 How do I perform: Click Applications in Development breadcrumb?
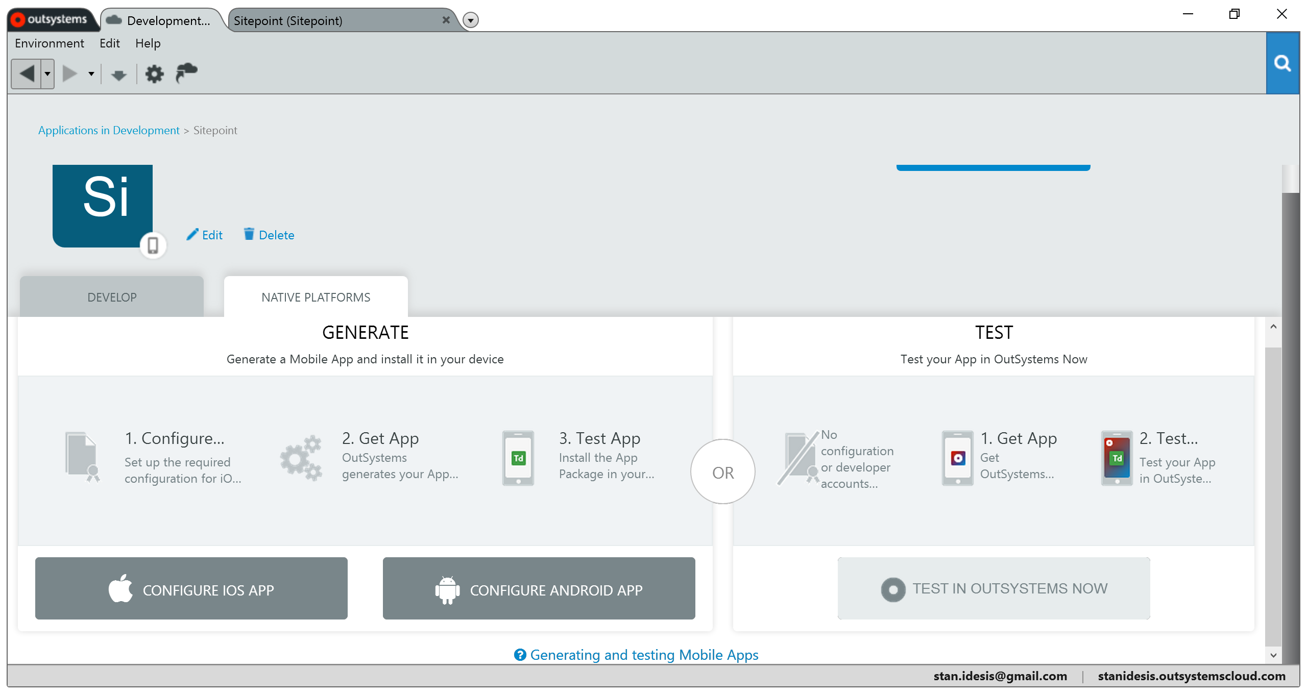point(109,130)
